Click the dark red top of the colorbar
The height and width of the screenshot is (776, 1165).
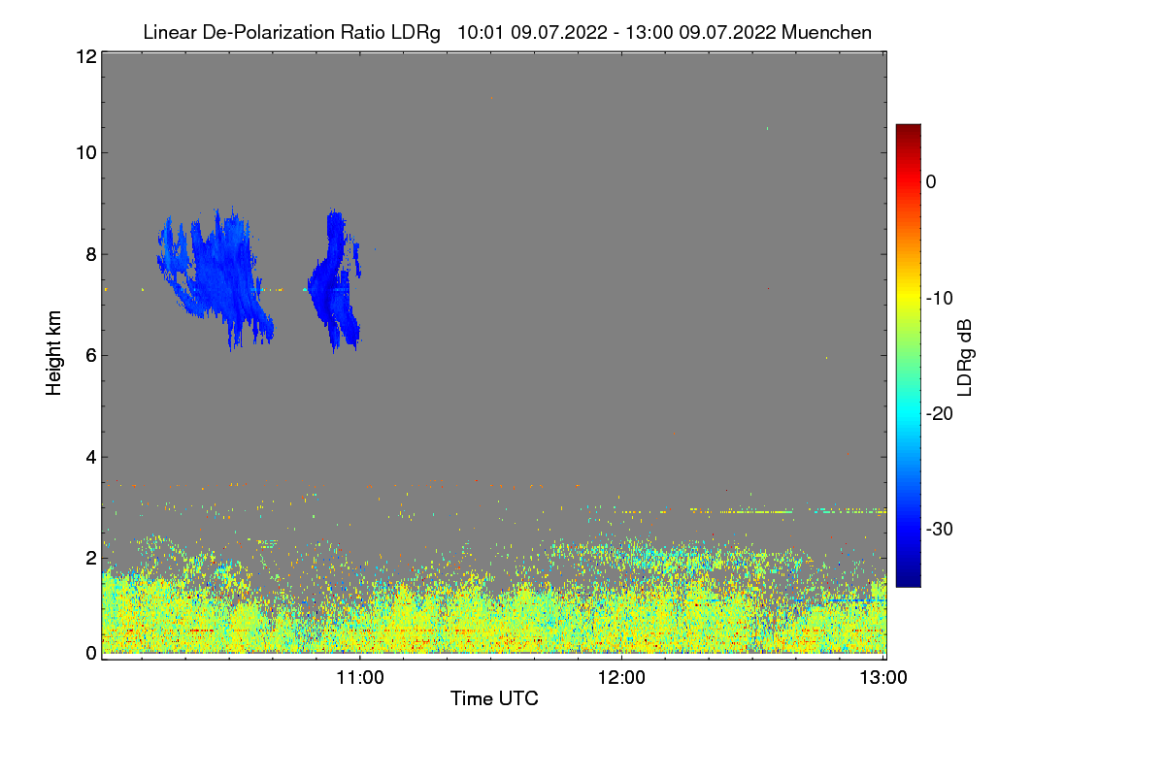tap(908, 131)
